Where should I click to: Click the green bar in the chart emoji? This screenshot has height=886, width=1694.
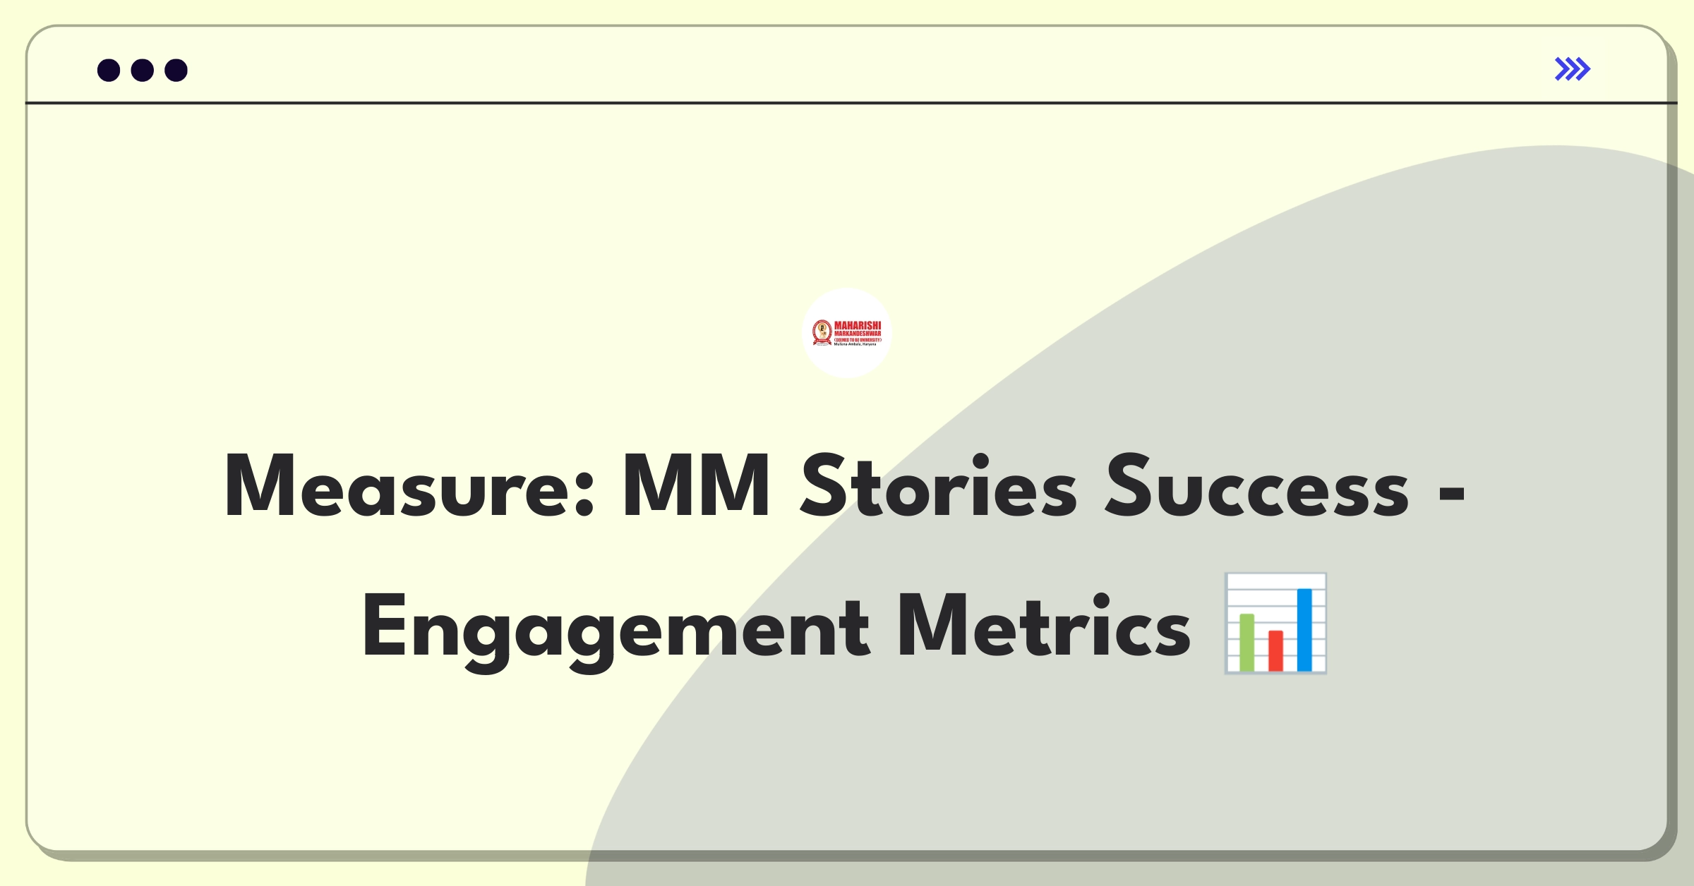(x=1247, y=642)
